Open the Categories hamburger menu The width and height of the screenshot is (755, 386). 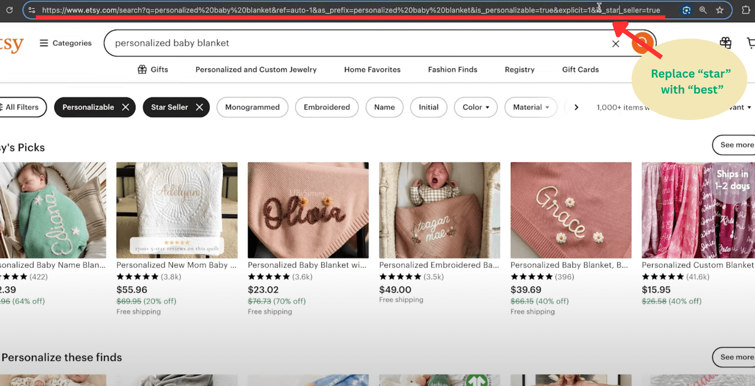click(65, 43)
